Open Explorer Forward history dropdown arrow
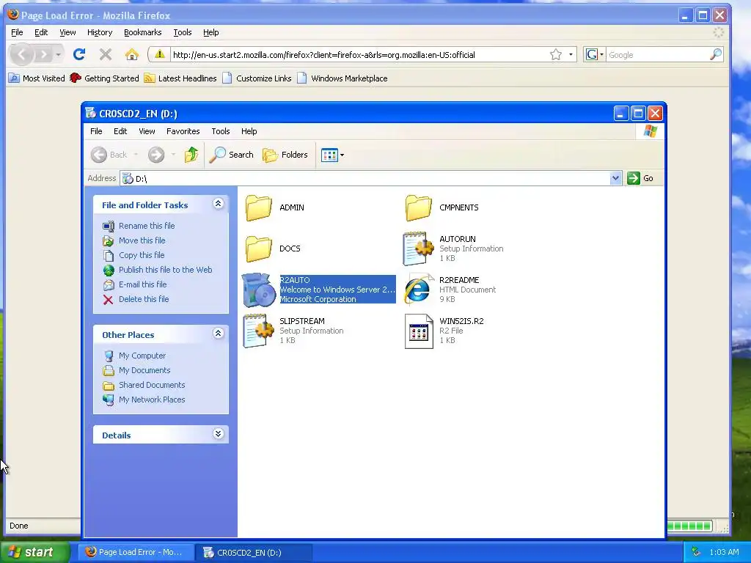This screenshot has width=751, height=563. pos(173,155)
